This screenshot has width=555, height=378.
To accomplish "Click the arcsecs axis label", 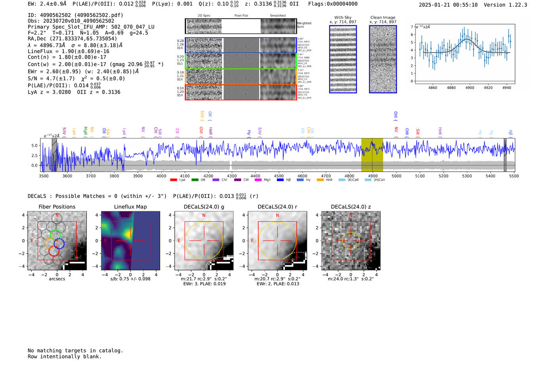I will point(57,279).
